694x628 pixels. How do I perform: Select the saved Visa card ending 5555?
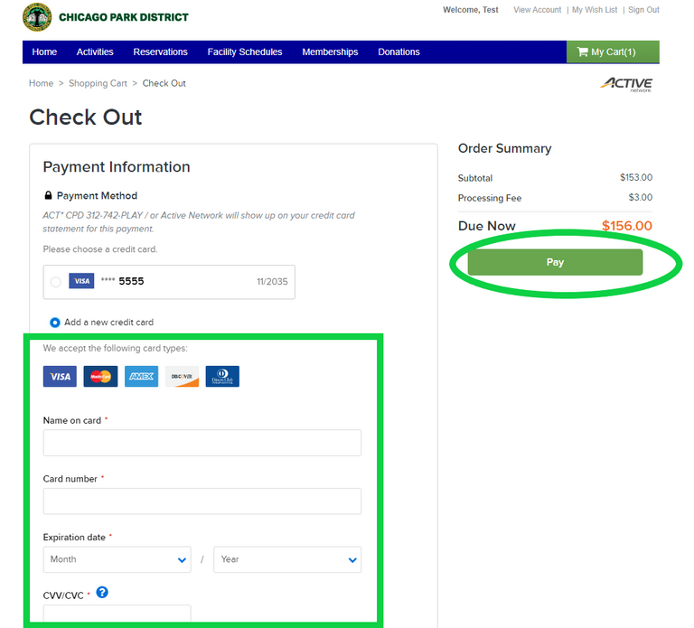point(56,282)
